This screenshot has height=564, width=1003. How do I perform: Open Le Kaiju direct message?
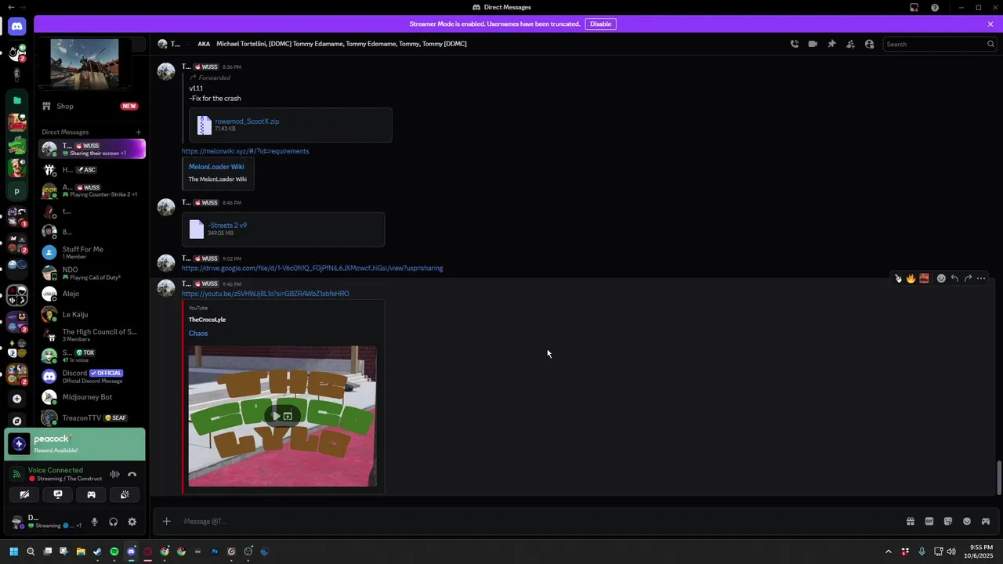(x=92, y=314)
